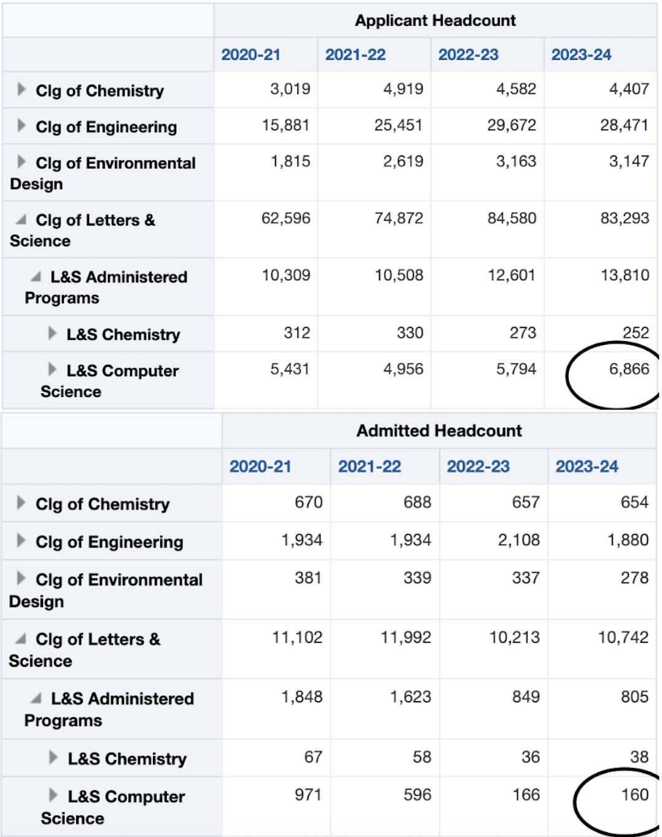This screenshot has width=662, height=837.
Task: Expand L&S Computer Science in Applicant table
Action: 52,370
